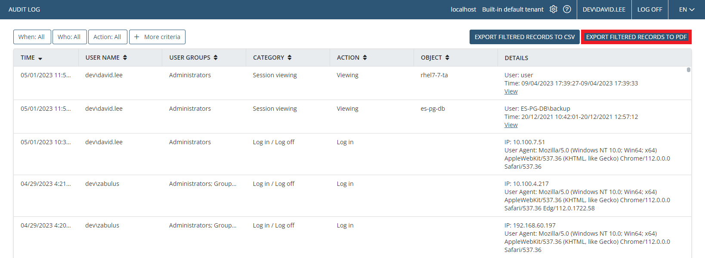
Task: Expand the EN language dropdown
Action: 686,9
